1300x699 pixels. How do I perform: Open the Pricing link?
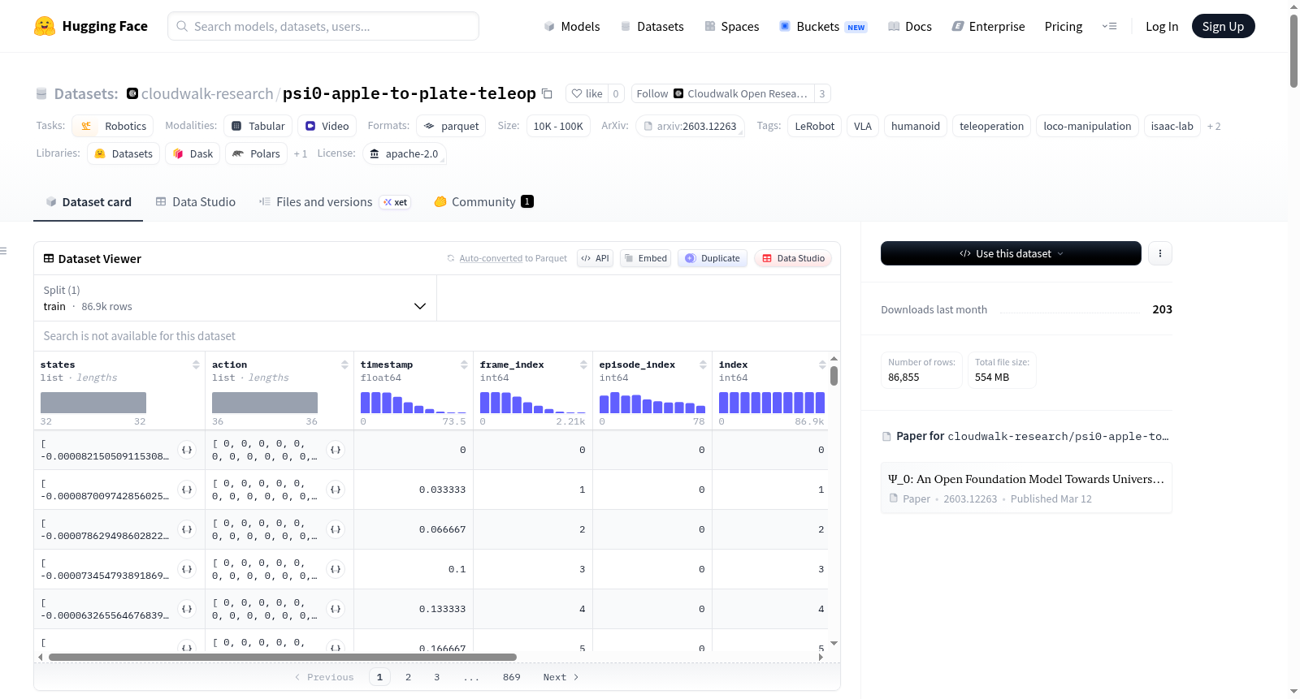[x=1063, y=27]
